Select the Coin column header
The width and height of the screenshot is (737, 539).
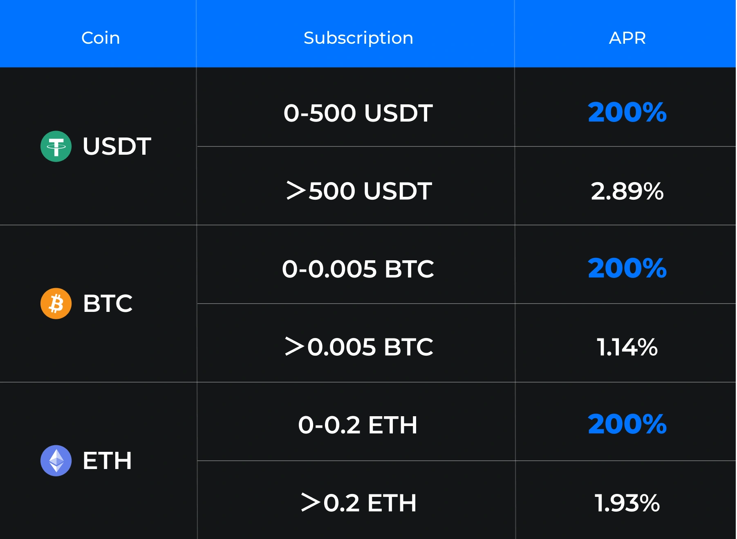pyautogui.click(x=101, y=38)
